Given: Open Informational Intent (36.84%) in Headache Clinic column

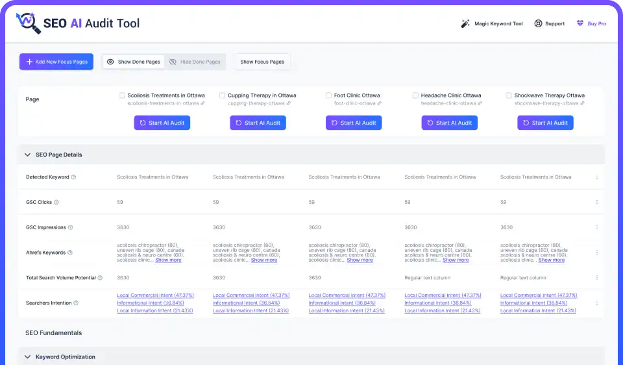Looking at the screenshot, I should [x=438, y=303].
